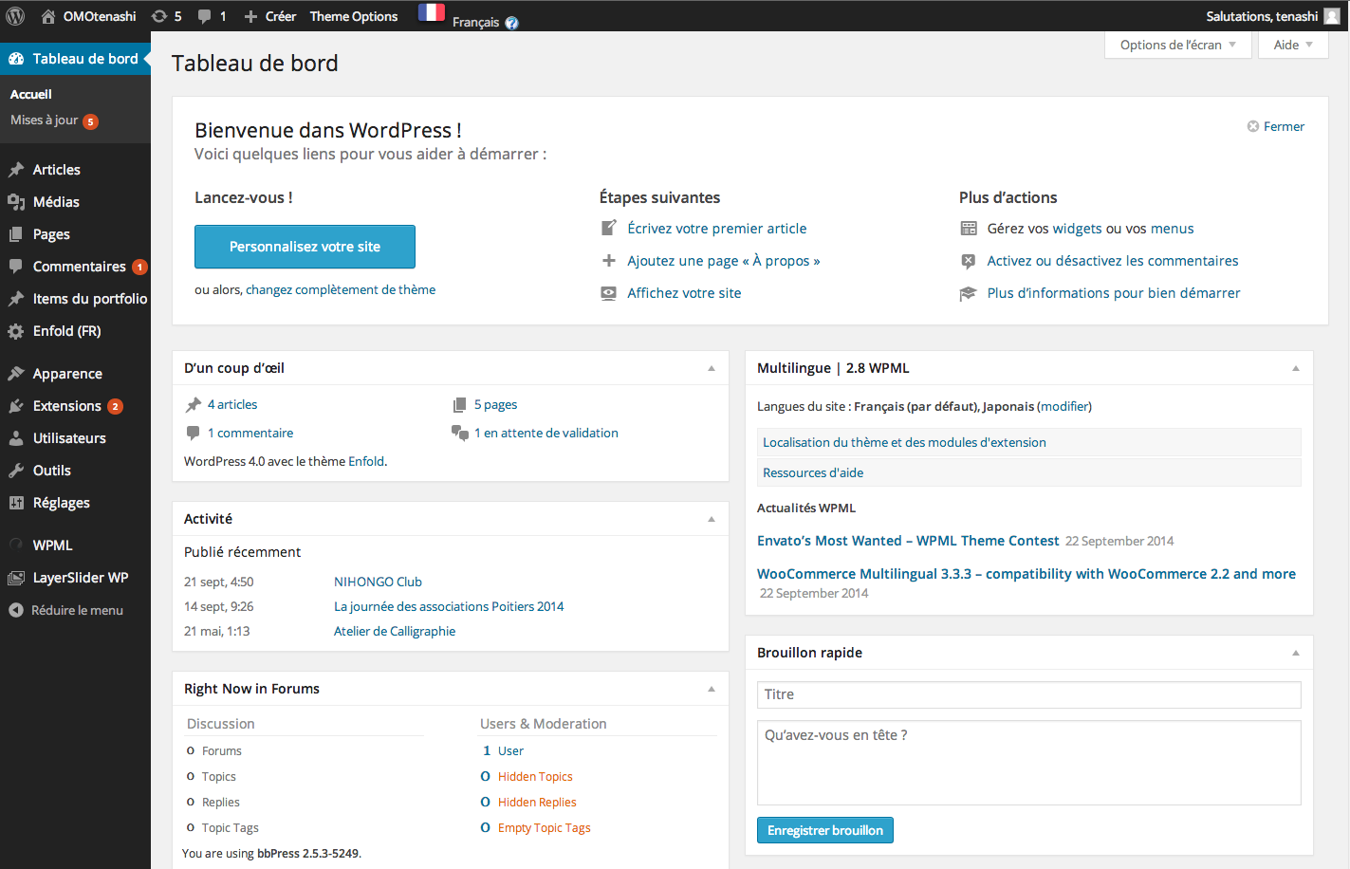Select the Accueil submenu item
Screen dimensions: 1350x869
click(x=31, y=94)
